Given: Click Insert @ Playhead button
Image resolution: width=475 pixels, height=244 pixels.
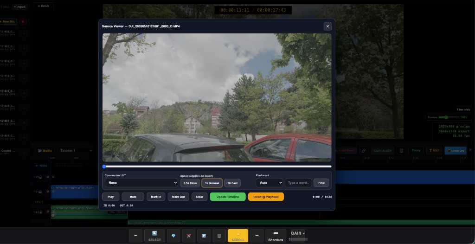Looking at the screenshot, I should tap(266, 197).
